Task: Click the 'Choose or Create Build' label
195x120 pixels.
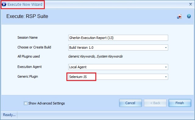Action: tap(34, 47)
